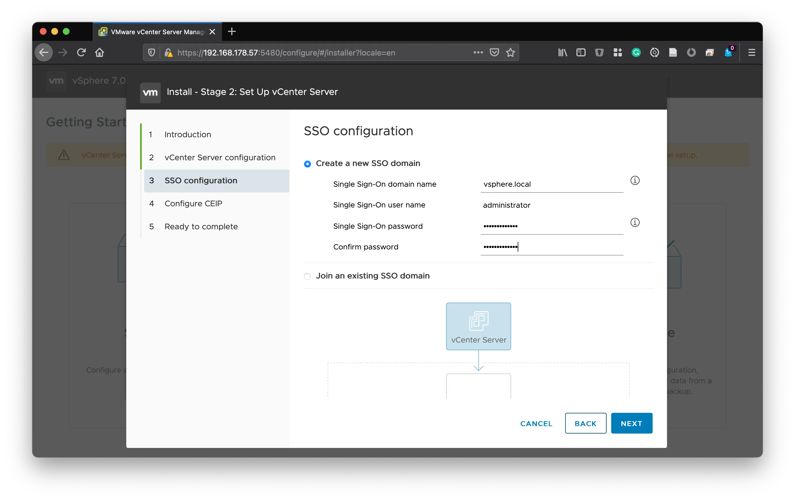The width and height of the screenshot is (795, 500).
Task: Open Firefox library icon in toolbar
Action: click(562, 53)
